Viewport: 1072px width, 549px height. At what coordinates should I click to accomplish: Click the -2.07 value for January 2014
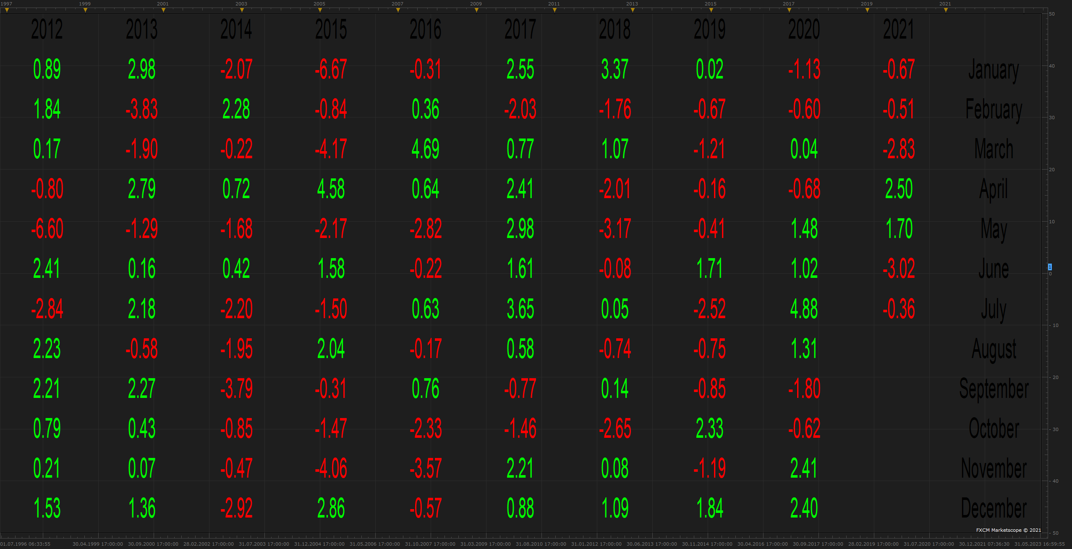pos(236,69)
